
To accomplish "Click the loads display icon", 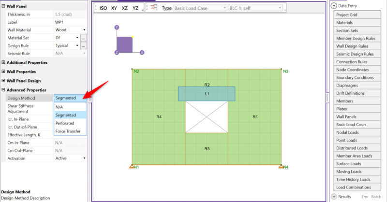I will [155, 8].
